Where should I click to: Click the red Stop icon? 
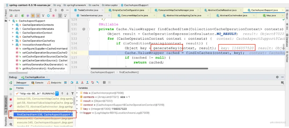pos(11,100)
